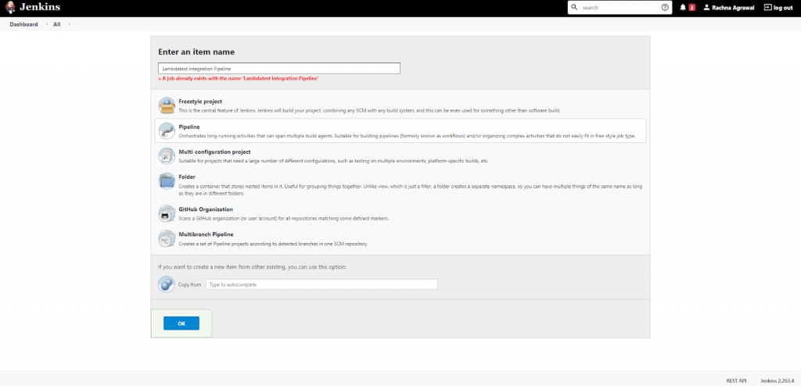Click the search magnifier icon
This screenshot has height=386, width=801.
(575, 8)
